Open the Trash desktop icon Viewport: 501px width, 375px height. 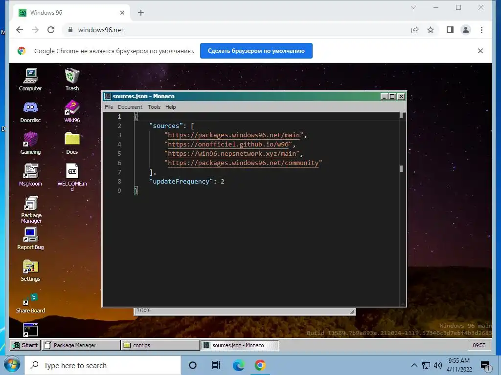(x=72, y=80)
